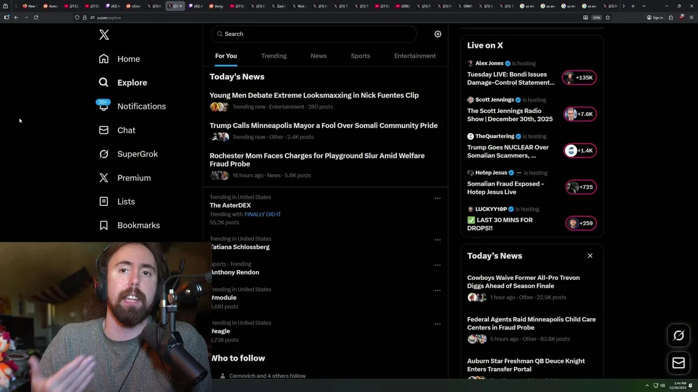698x392 pixels.
Task: Close the Today's News side panel
Action: (590, 256)
